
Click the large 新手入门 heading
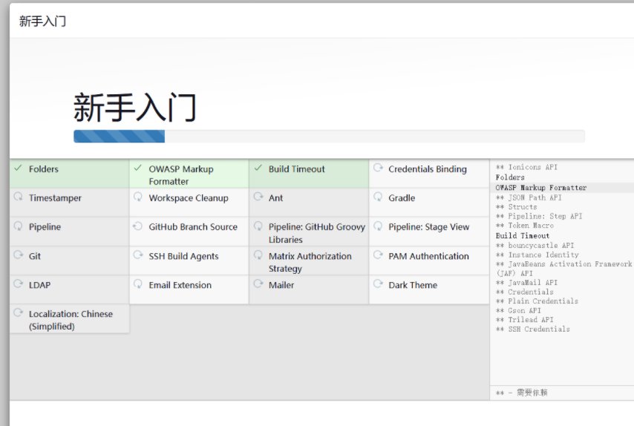coord(134,107)
